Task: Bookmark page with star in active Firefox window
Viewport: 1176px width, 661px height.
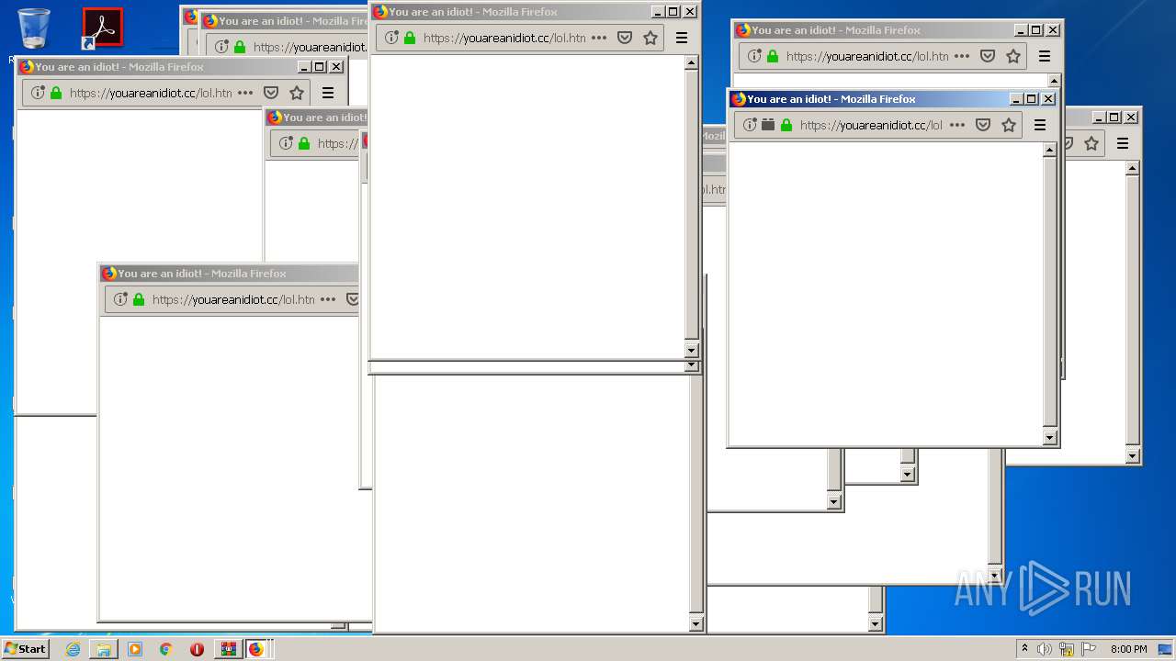Action: point(1009,125)
